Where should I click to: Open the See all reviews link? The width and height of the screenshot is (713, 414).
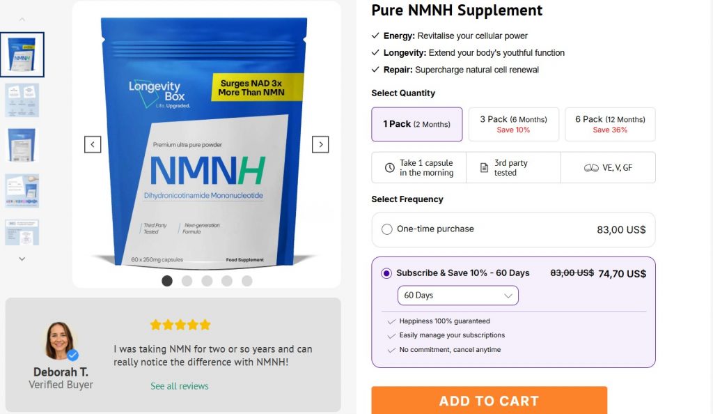pyautogui.click(x=180, y=386)
